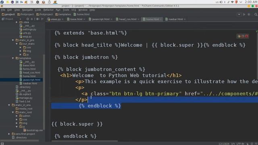Click the system volume icon
The width and height of the screenshot is (258, 145).
click(x=221, y=2)
